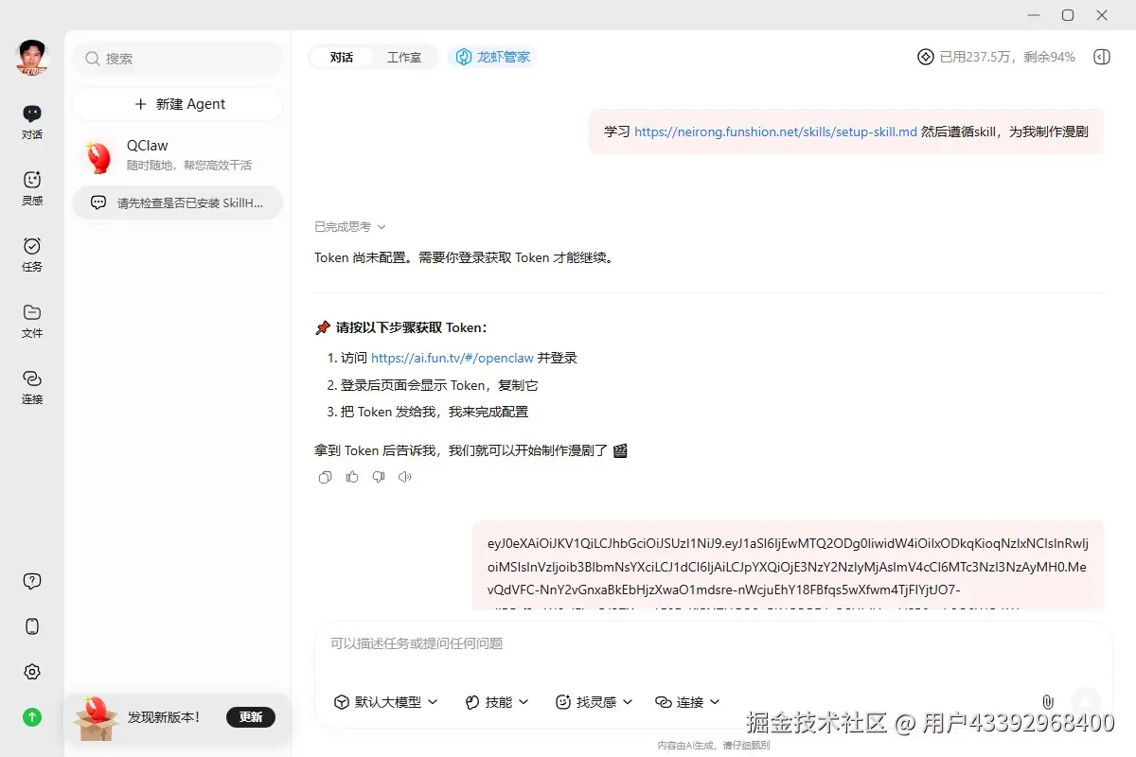The image size is (1136, 757).
Task: Click the thumbs up icon
Action: coord(352,477)
